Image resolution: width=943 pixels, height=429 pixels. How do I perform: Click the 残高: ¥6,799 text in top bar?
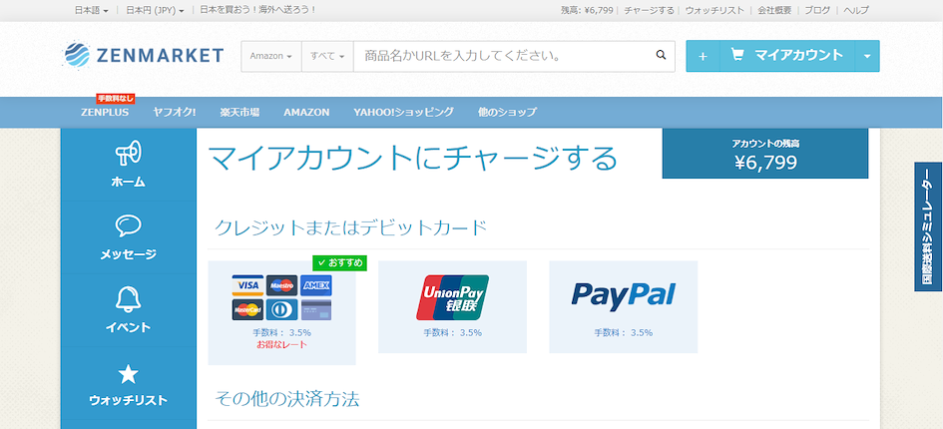point(587,10)
